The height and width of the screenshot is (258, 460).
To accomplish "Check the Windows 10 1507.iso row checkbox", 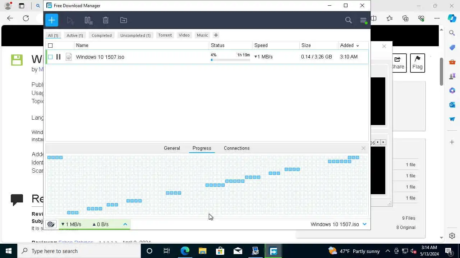I will click(x=50, y=57).
